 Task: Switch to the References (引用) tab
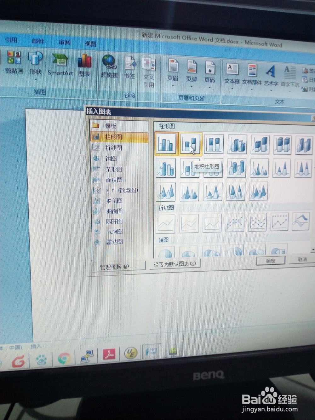11,40
